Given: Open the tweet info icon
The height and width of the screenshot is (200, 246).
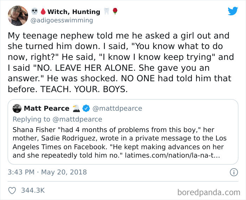Looking at the screenshot, I should 232,172.
